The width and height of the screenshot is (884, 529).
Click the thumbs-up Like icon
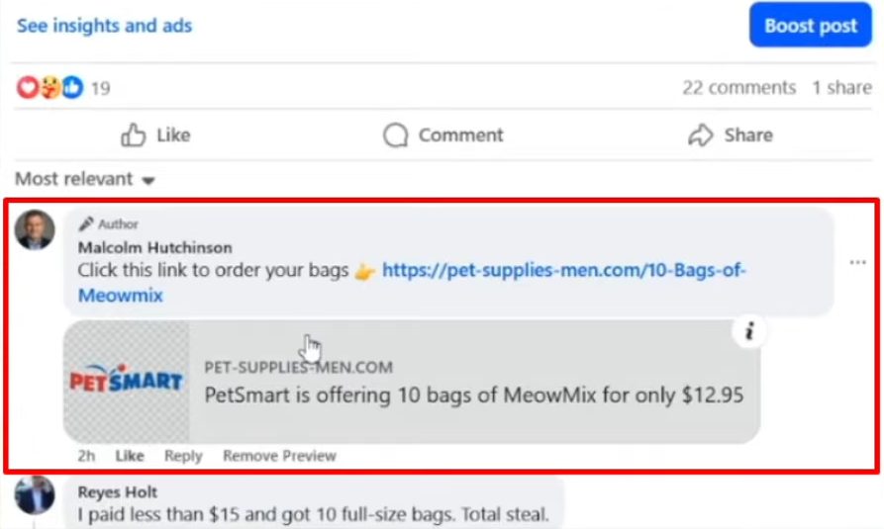coord(134,135)
